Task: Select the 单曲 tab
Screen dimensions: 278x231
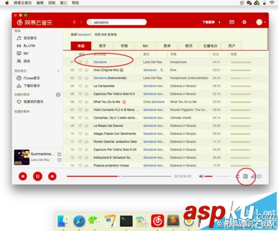Action: (81, 46)
